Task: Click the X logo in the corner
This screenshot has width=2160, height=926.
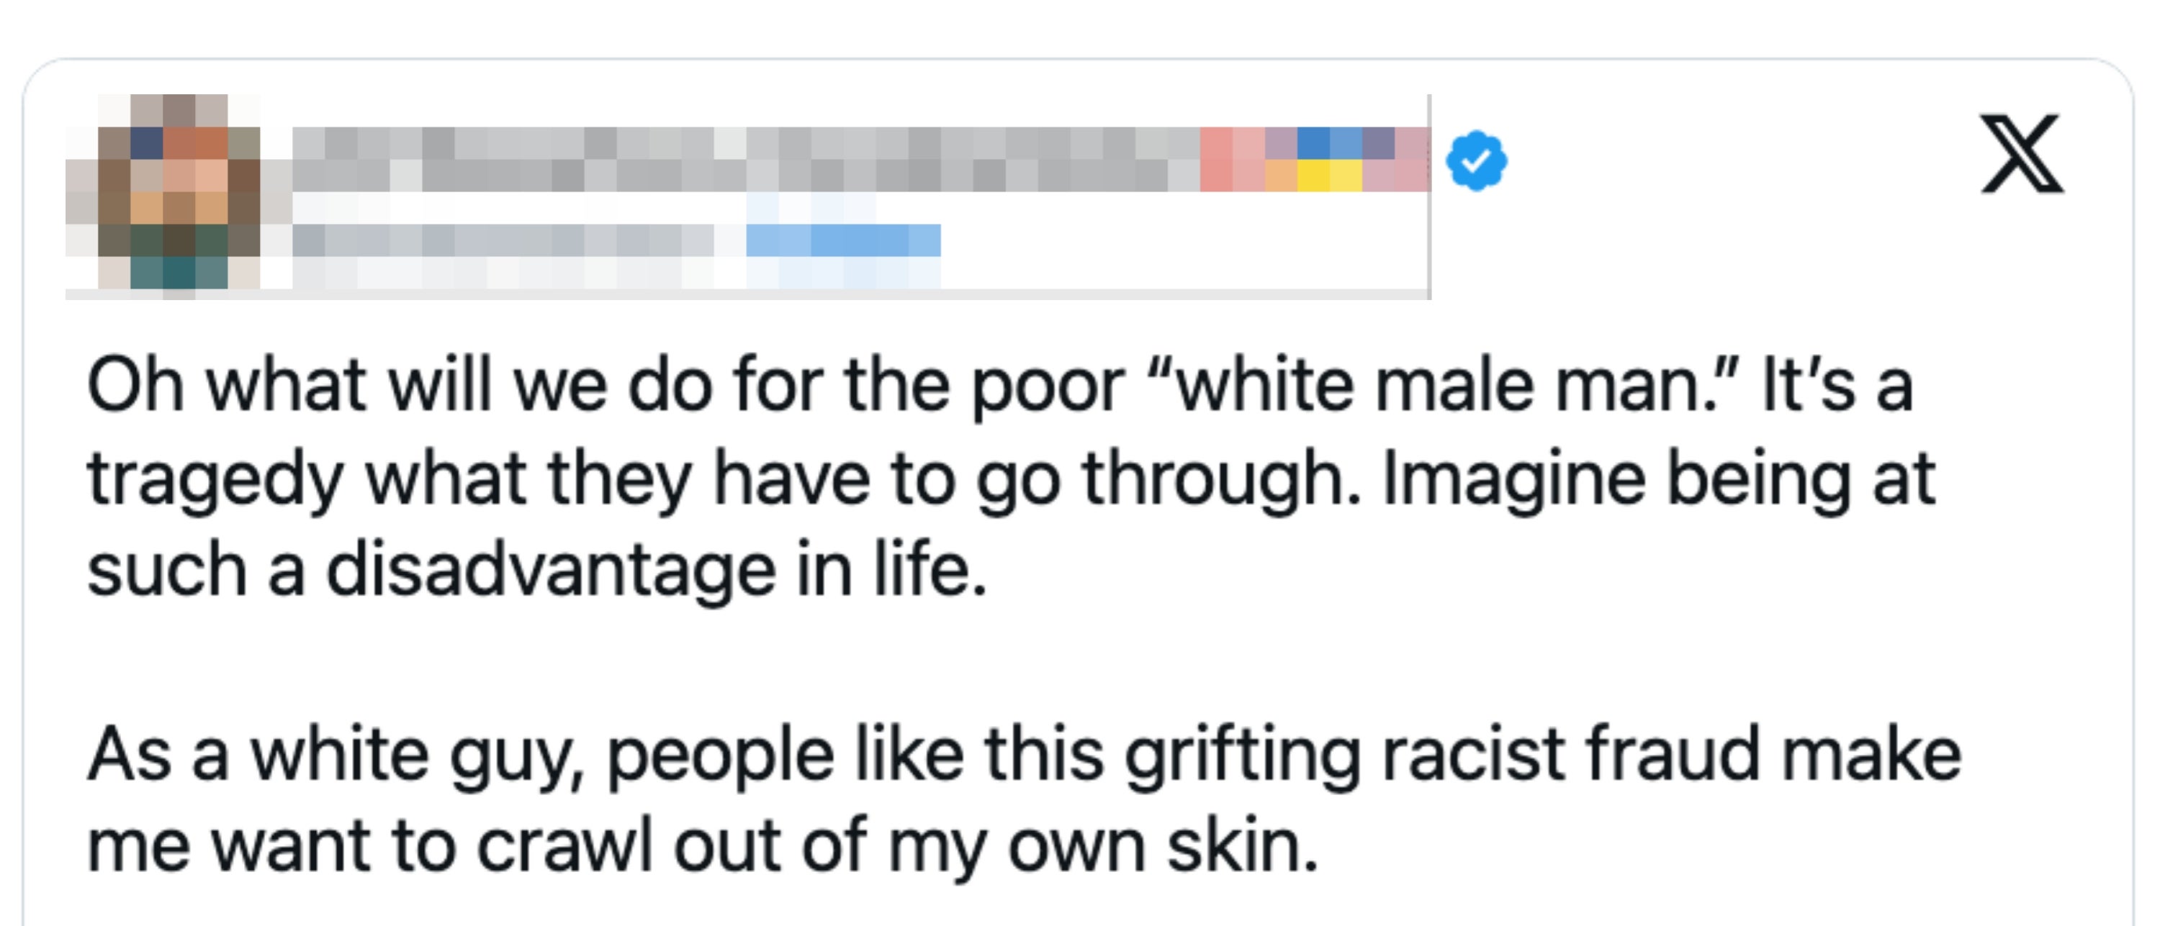Action: [x=2022, y=154]
